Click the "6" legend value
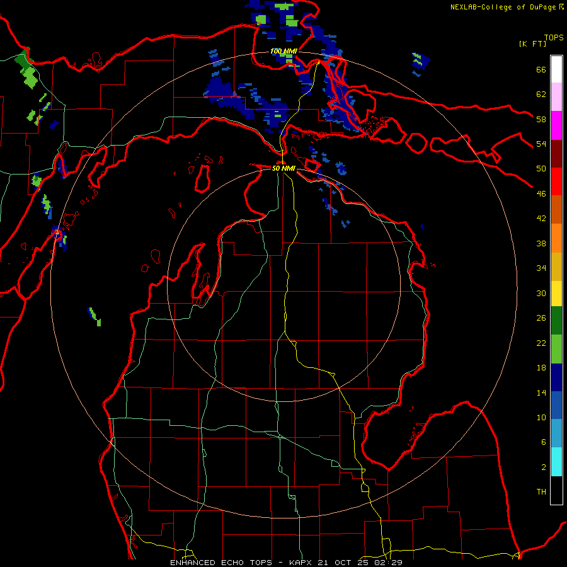Viewport: 567px width, 567px height. pyautogui.click(x=544, y=442)
